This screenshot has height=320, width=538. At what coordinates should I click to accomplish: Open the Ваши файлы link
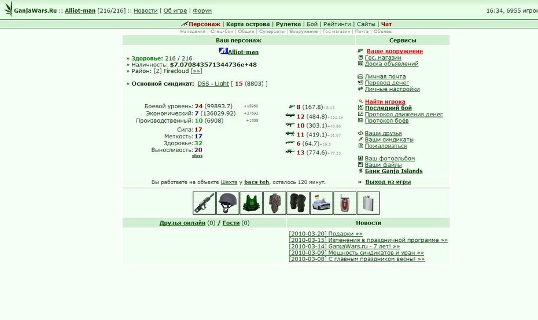(x=384, y=165)
